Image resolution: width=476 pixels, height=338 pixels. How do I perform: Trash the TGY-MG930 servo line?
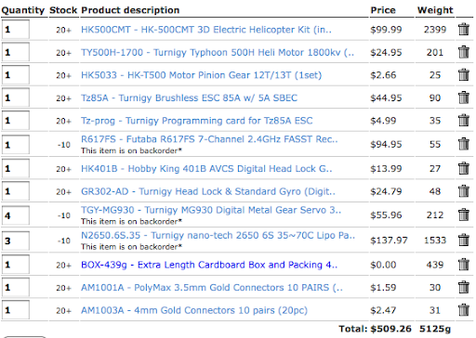click(x=464, y=214)
